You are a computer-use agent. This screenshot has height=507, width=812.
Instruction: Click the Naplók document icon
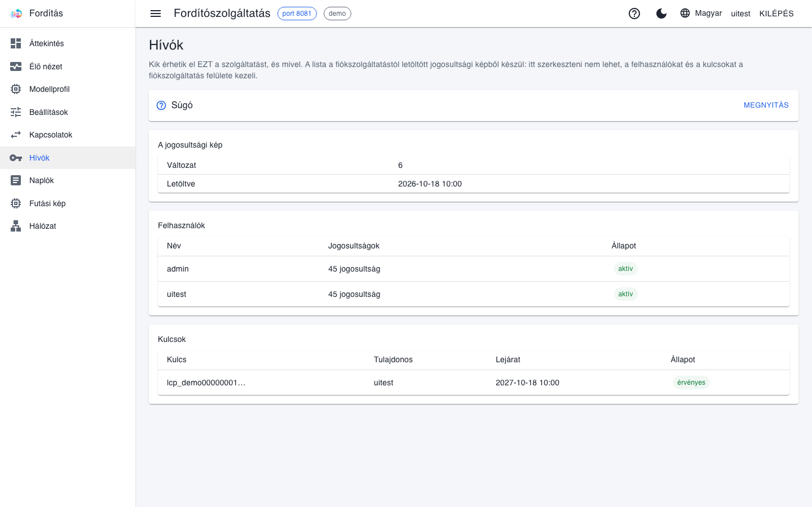(16, 180)
